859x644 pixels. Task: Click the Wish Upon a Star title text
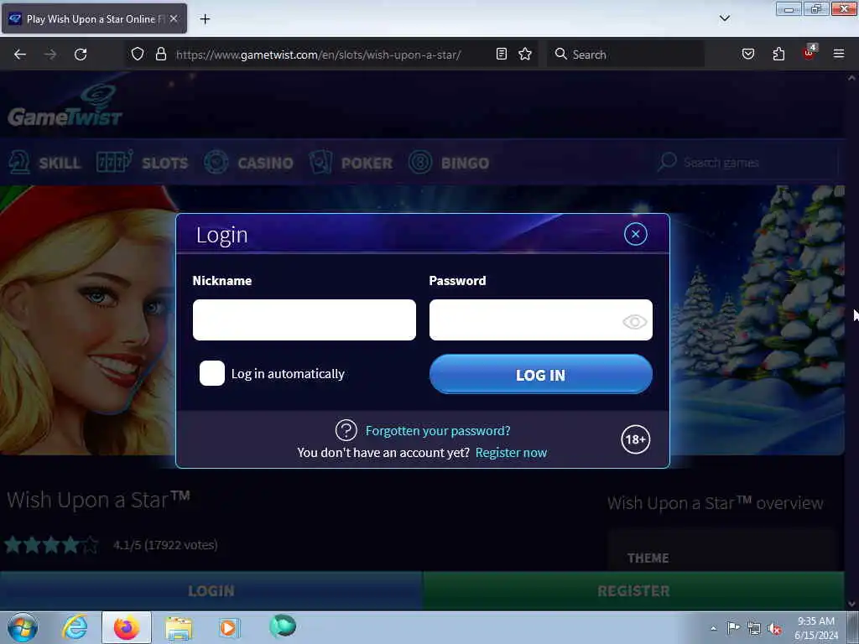(x=99, y=500)
